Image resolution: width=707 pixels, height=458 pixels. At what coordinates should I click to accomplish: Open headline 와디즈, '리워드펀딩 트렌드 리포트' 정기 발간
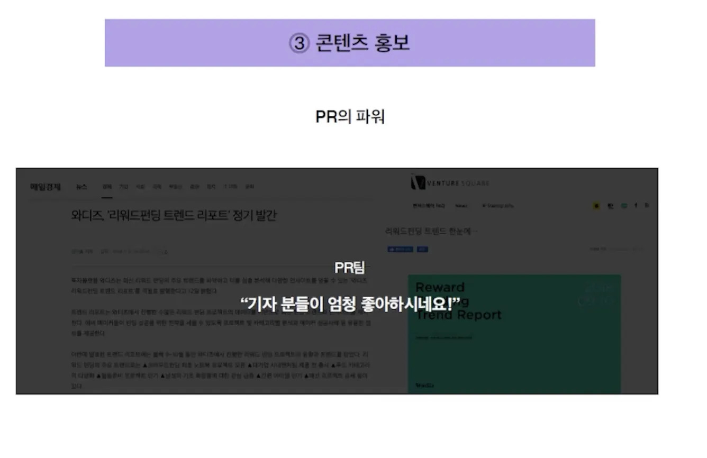174,216
